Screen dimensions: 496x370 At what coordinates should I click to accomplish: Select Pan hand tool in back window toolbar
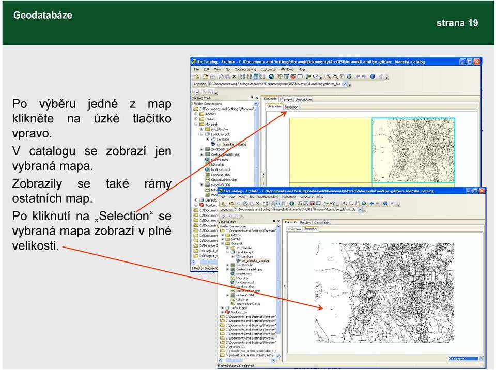342,76
